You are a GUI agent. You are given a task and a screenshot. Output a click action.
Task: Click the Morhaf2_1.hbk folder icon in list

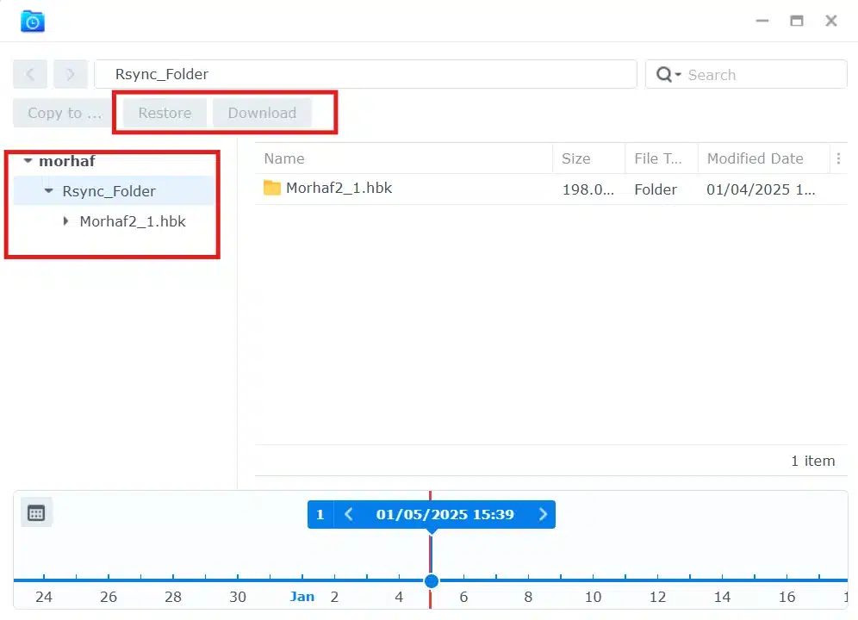click(272, 188)
